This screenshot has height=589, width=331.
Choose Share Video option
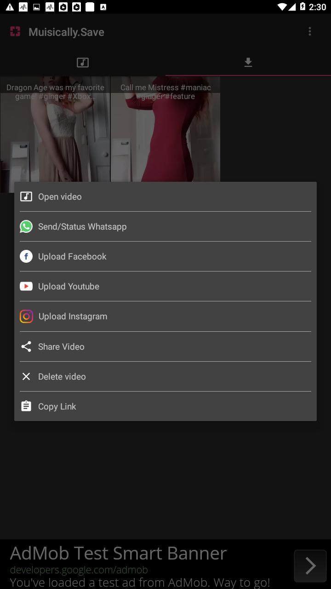coord(165,346)
